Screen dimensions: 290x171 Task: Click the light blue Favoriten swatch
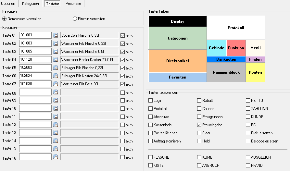click(178, 77)
